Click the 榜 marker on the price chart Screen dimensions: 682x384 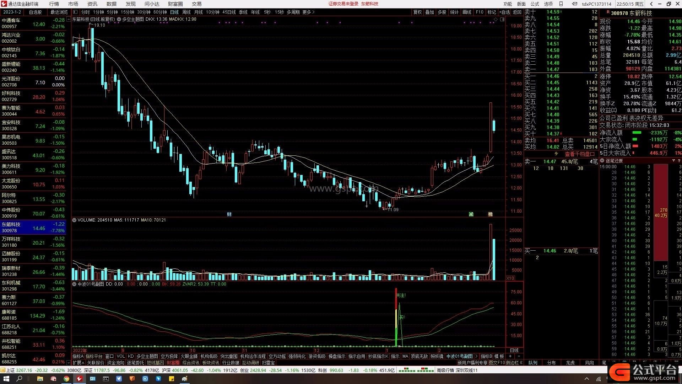click(x=490, y=214)
